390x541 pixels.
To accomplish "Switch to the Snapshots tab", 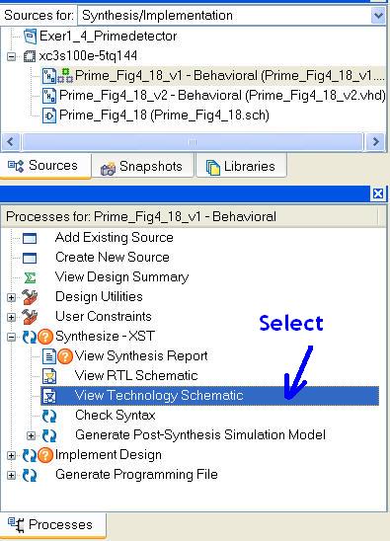I will click(x=142, y=167).
